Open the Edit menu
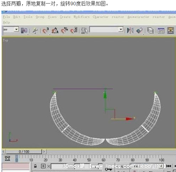Screen dimensions: 176x172 [x=17, y=17]
